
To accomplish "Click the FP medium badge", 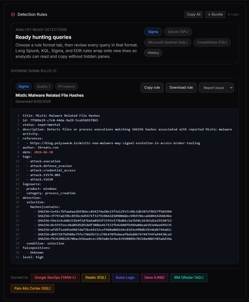I will point(67,87).
